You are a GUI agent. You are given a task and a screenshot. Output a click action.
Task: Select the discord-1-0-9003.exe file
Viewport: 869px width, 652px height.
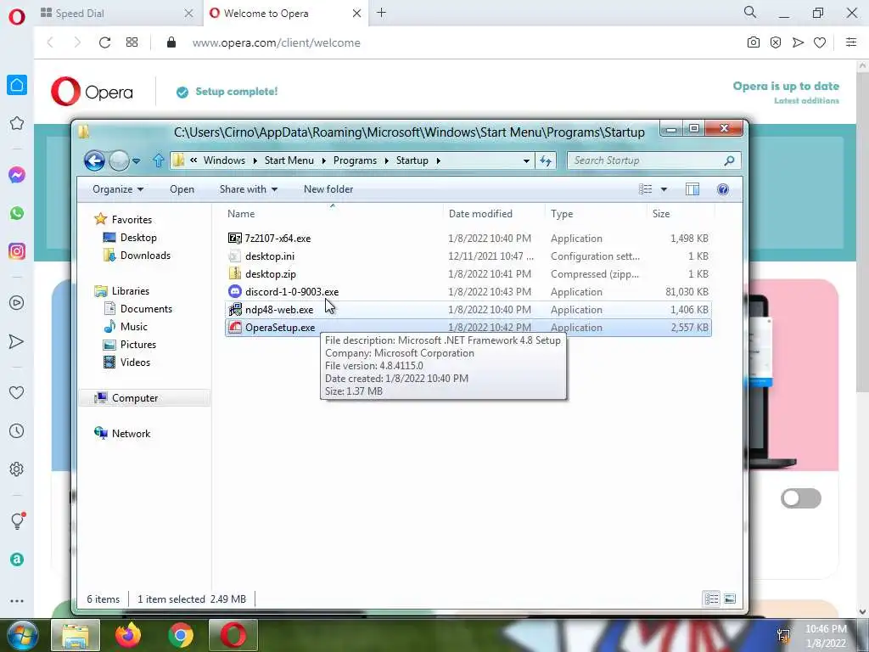pyautogui.click(x=468, y=292)
